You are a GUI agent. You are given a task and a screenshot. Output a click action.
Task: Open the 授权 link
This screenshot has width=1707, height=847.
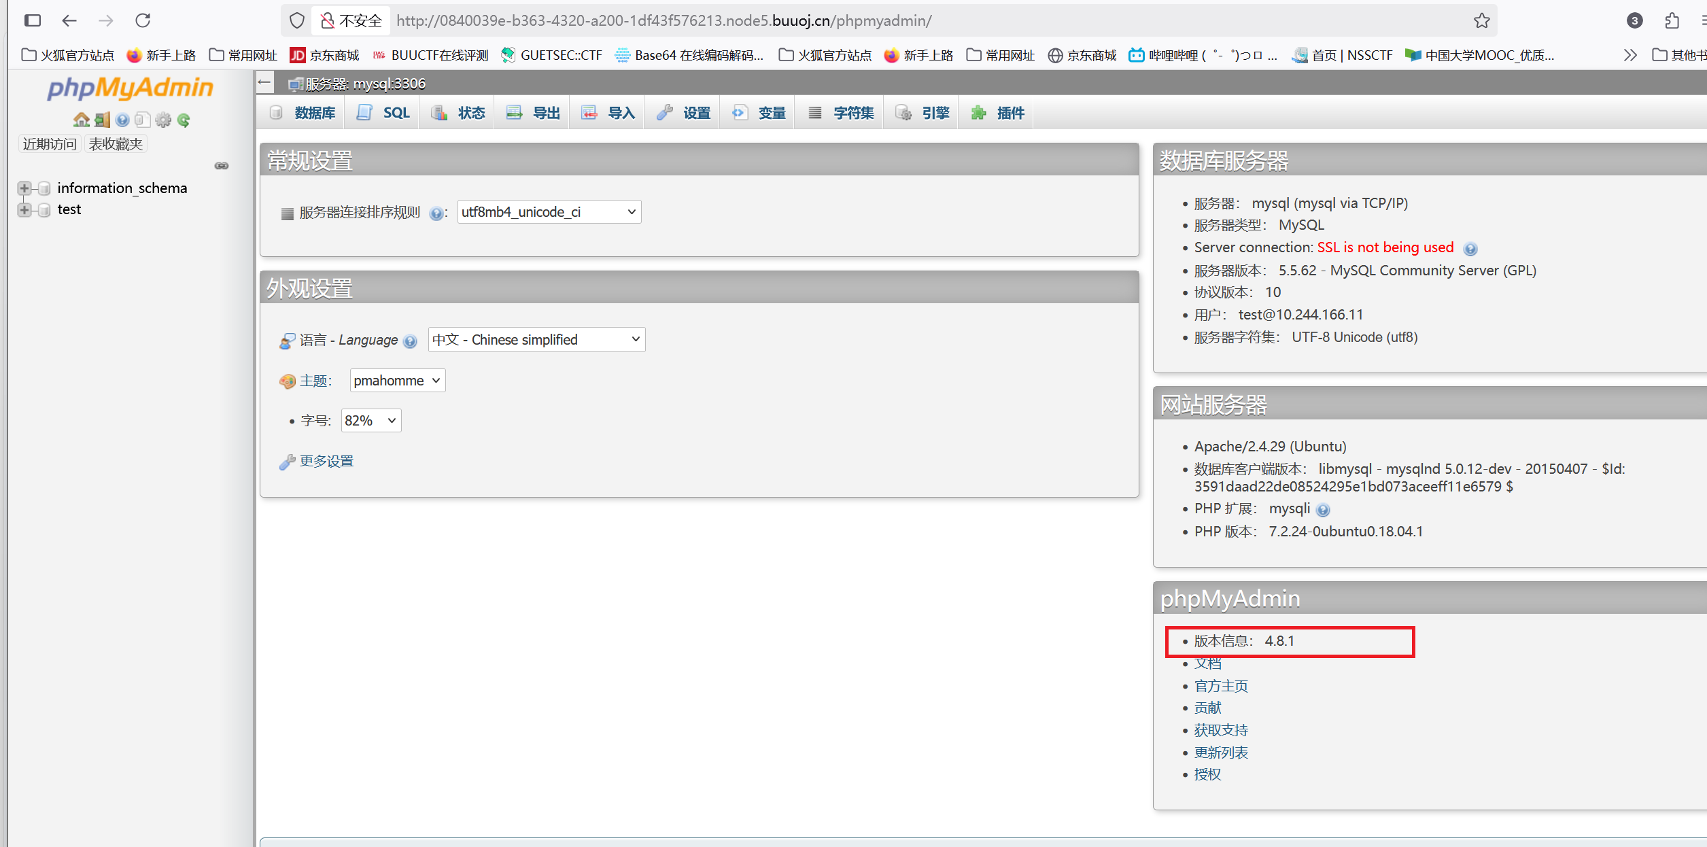click(x=1208, y=775)
